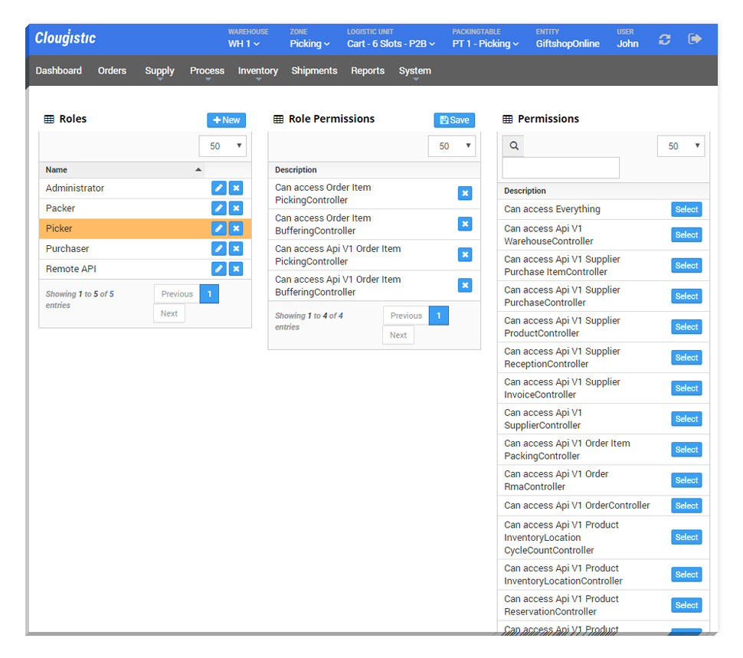The image size is (743, 658).
Task: Open Permissions page-size dropdown showing 50
Action: pyautogui.click(x=681, y=146)
